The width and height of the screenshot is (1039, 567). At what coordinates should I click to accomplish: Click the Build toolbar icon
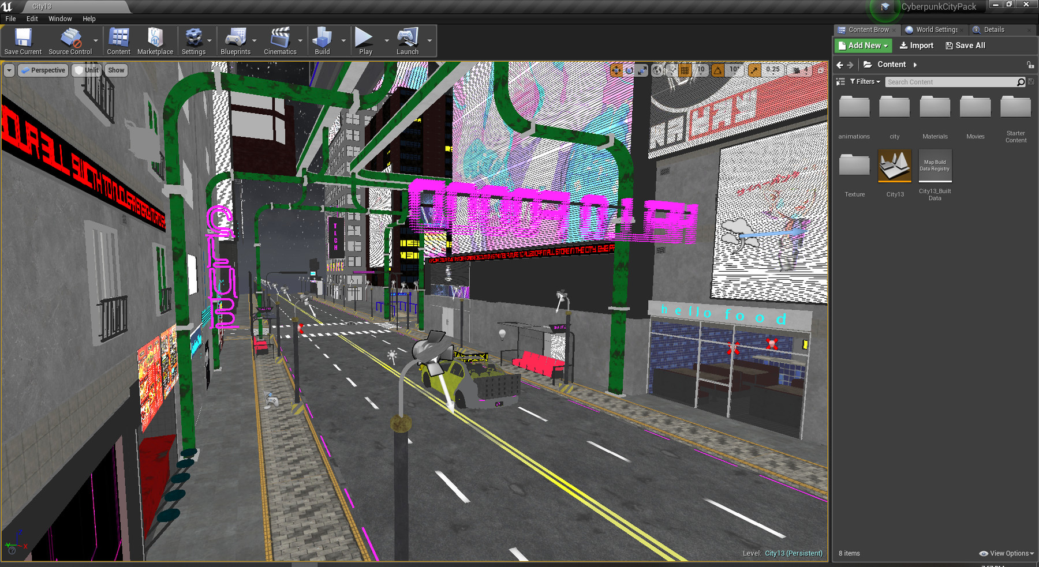(x=322, y=41)
